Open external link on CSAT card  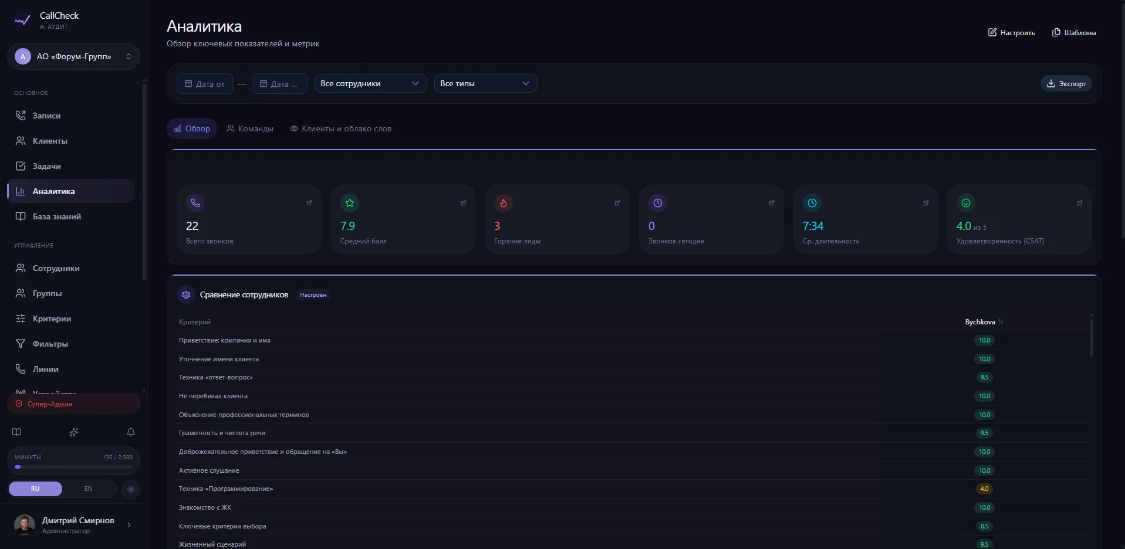tap(1080, 203)
